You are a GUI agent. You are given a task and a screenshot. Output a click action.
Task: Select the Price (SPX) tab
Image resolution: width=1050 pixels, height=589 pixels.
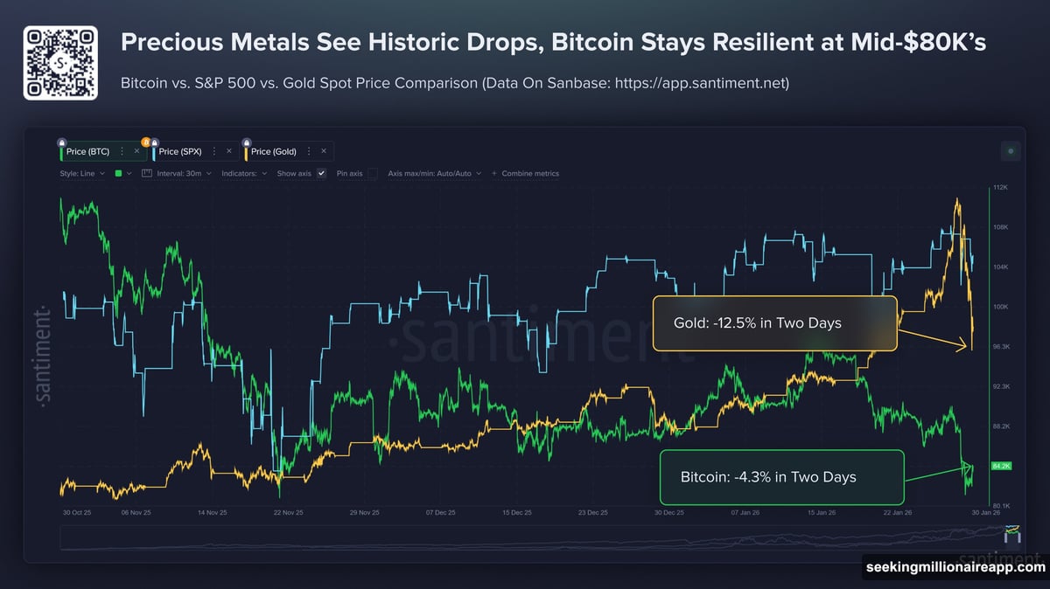point(179,150)
